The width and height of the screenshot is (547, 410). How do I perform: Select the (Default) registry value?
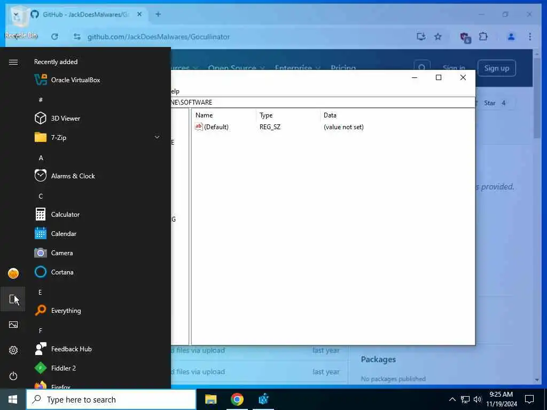point(212,127)
